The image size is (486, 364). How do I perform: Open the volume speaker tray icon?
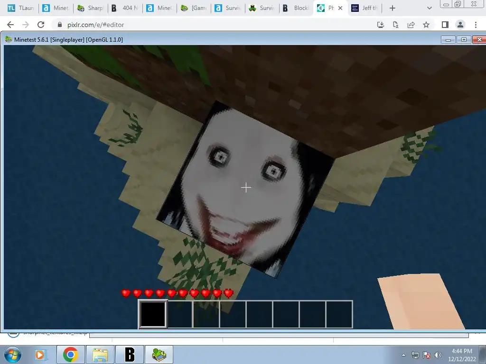pos(438,355)
